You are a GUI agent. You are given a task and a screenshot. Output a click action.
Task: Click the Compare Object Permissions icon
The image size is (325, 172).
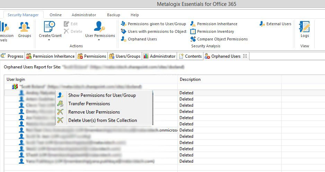tap(193, 39)
